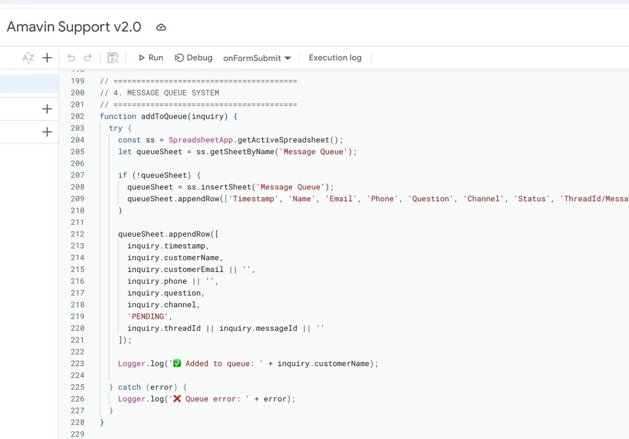Add a new file with the plus beside AZ

[x=47, y=58]
